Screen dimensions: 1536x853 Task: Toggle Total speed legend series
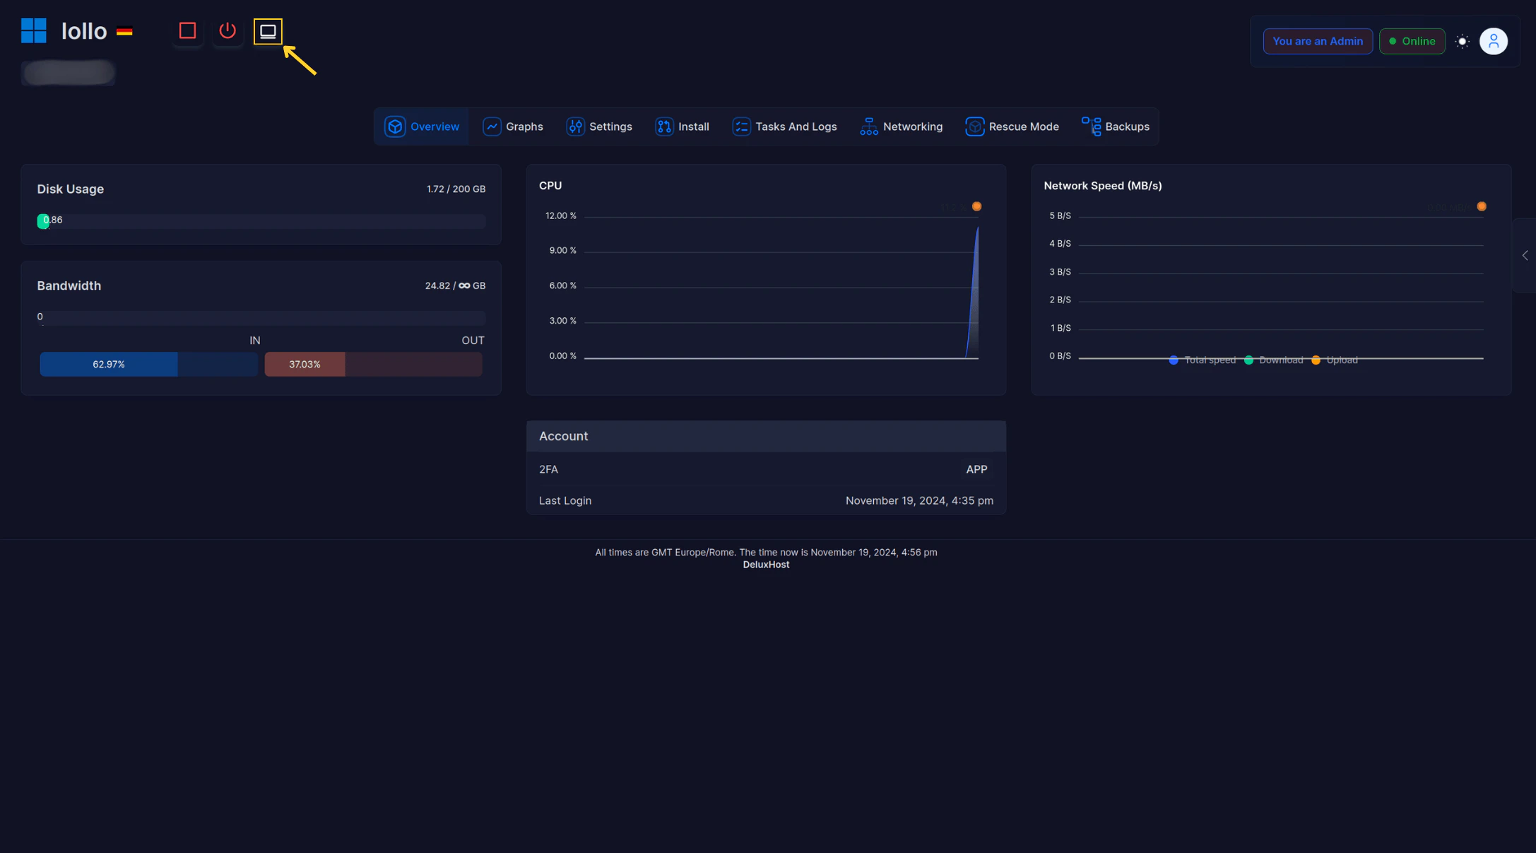click(x=1203, y=360)
